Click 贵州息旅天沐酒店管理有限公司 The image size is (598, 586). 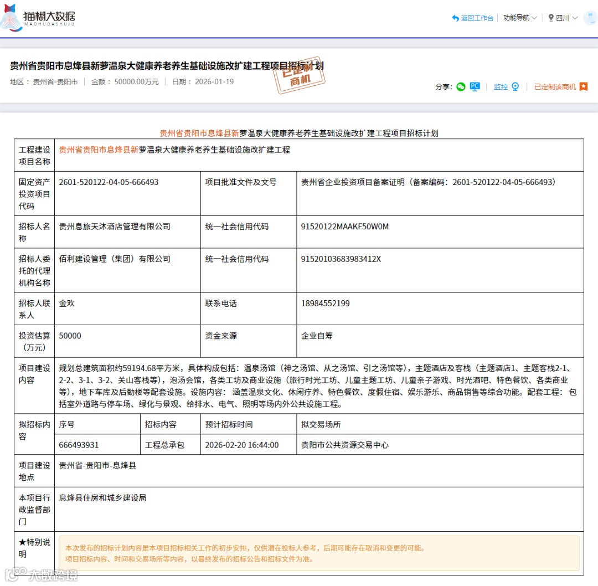pyautogui.click(x=115, y=227)
